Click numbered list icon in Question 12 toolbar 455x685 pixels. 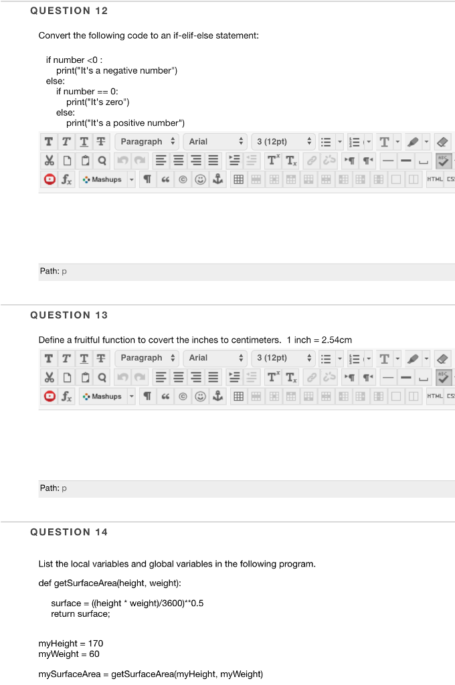pyautogui.click(x=355, y=142)
